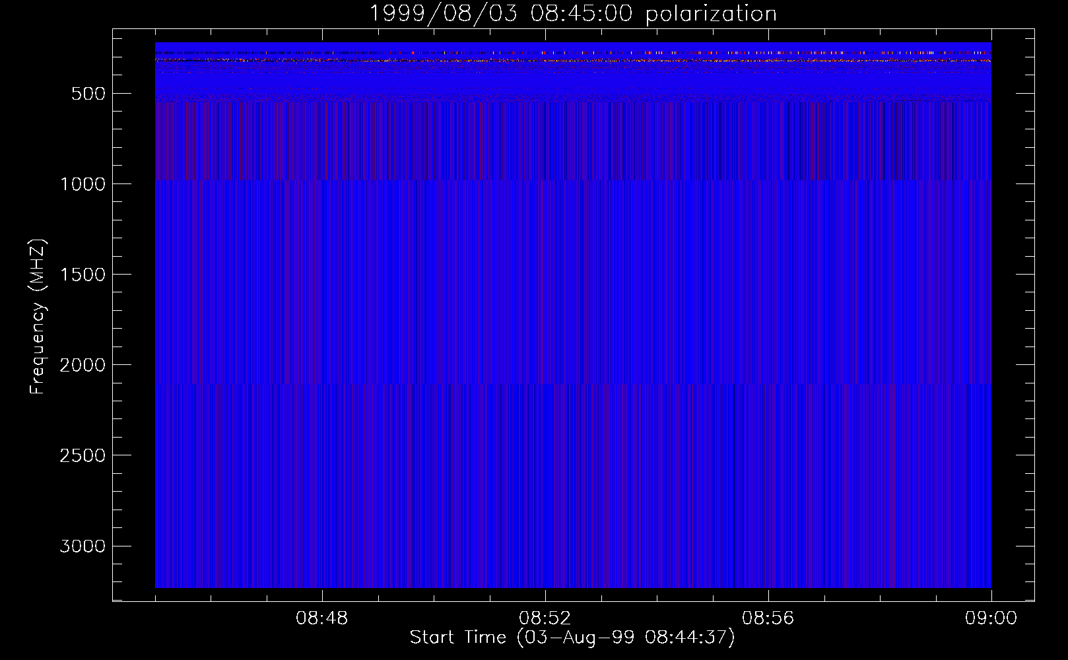Click the plot title '1999/08/03 08:45:00 polarization'
The height and width of the screenshot is (660, 1068).
(573, 14)
